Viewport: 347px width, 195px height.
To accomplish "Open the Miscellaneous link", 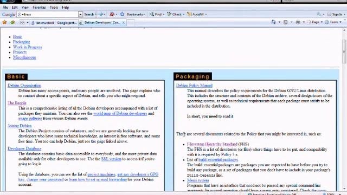I will (24, 57).
